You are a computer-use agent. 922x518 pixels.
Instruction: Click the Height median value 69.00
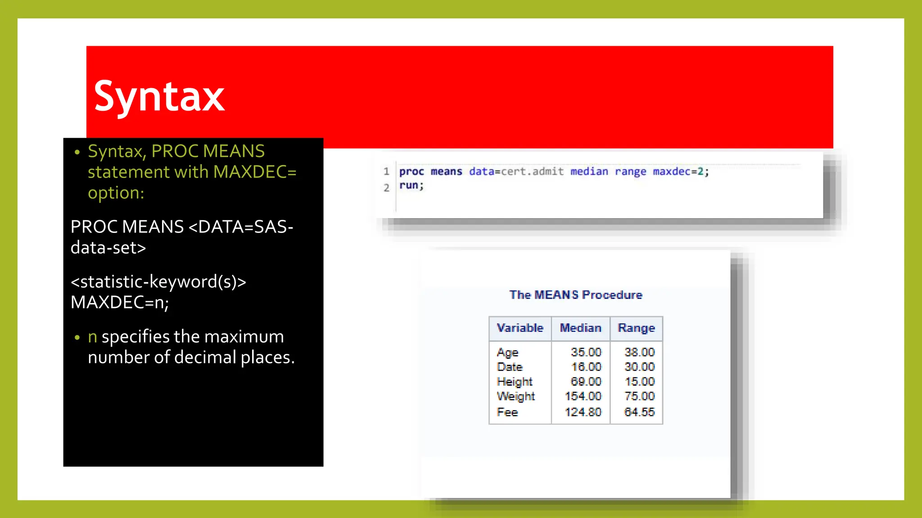[x=586, y=382]
